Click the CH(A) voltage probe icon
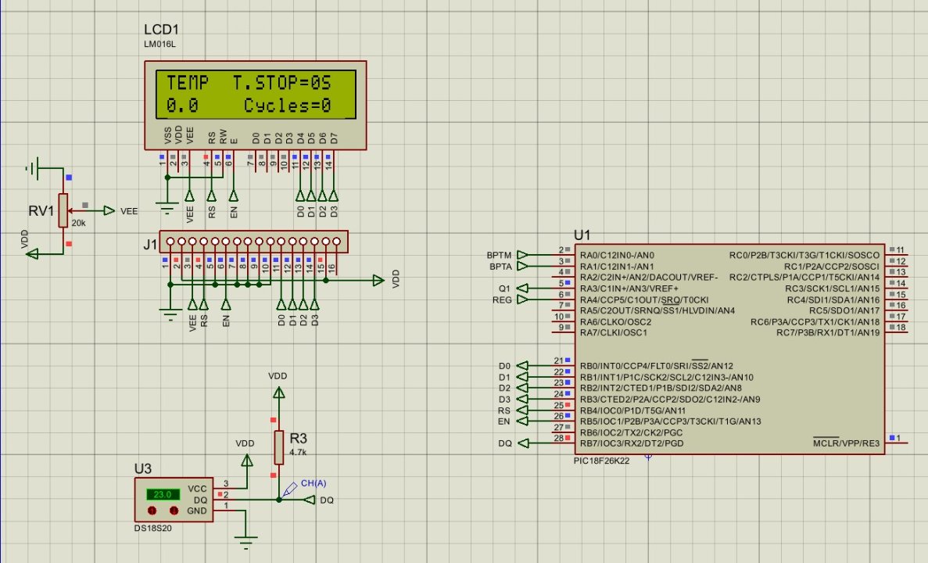The image size is (928, 563). (291, 488)
